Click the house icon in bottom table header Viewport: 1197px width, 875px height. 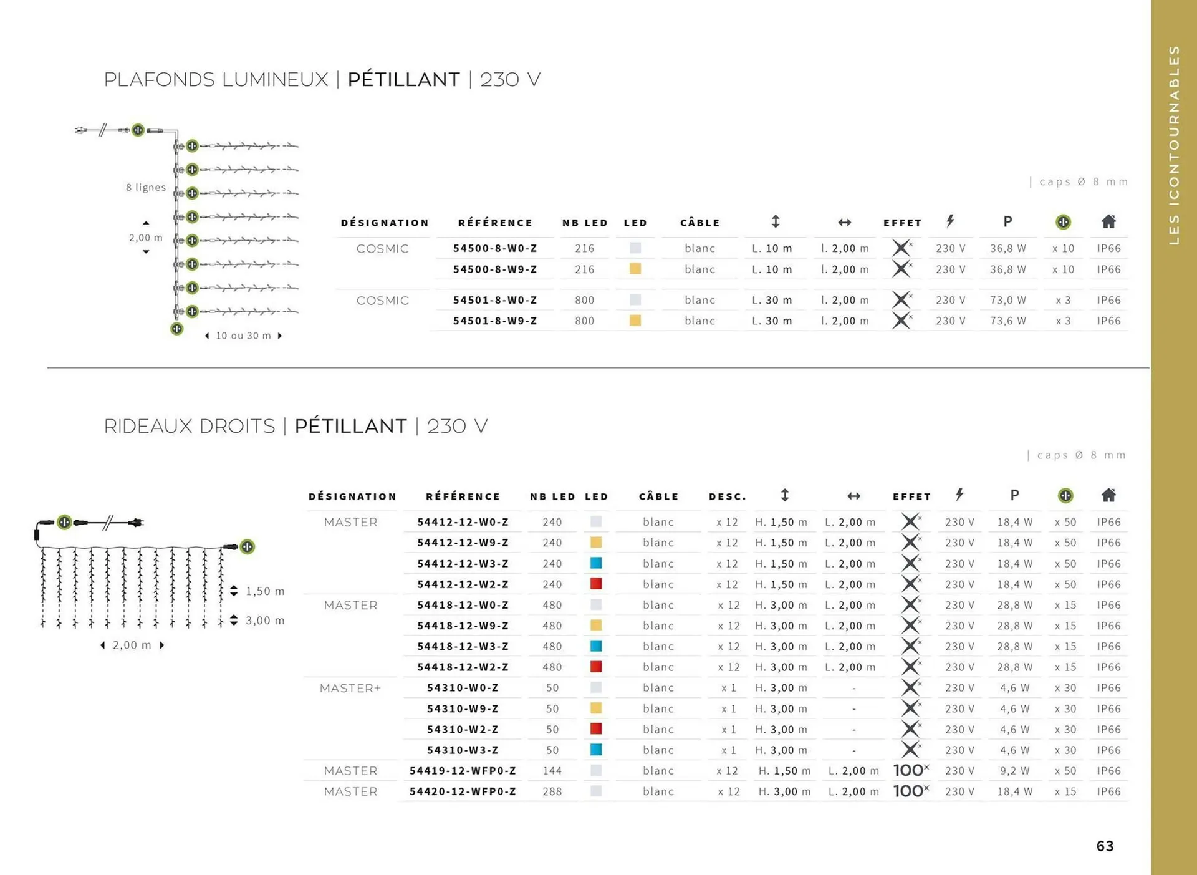point(1108,495)
